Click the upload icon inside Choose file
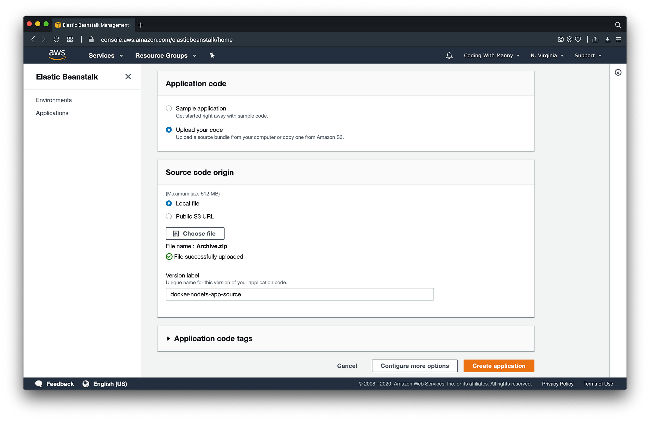The height and width of the screenshot is (421, 650). pyautogui.click(x=176, y=234)
